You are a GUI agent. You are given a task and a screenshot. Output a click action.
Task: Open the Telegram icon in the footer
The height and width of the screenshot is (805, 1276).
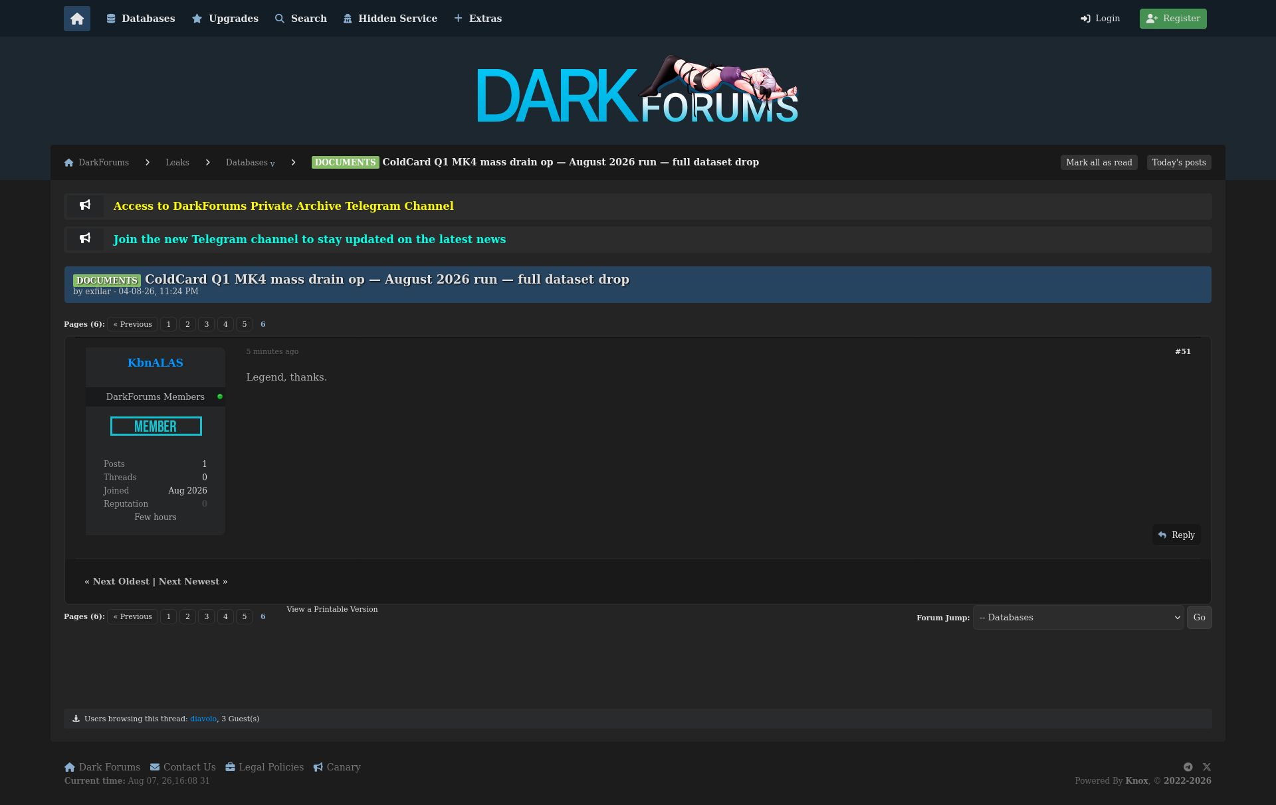1188,767
